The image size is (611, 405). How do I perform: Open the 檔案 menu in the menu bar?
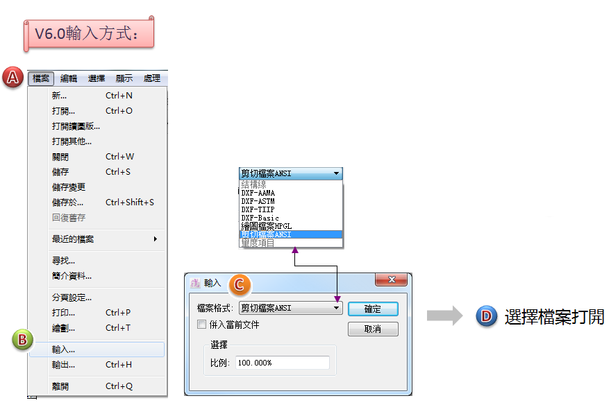(41, 78)
